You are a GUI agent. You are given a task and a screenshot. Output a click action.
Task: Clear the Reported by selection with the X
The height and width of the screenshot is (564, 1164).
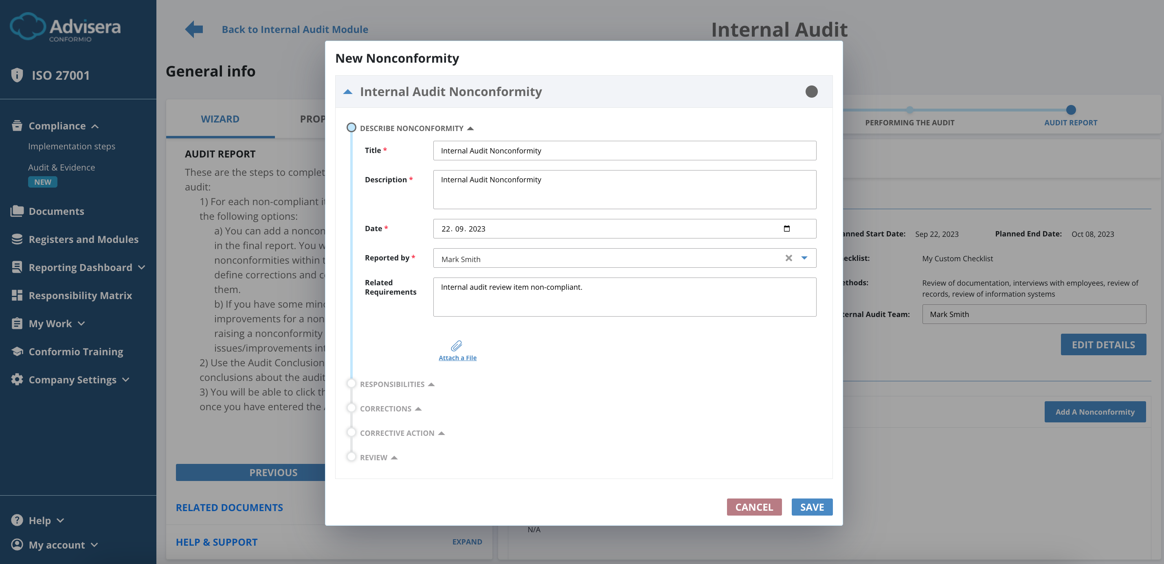[x=788, y=258]
